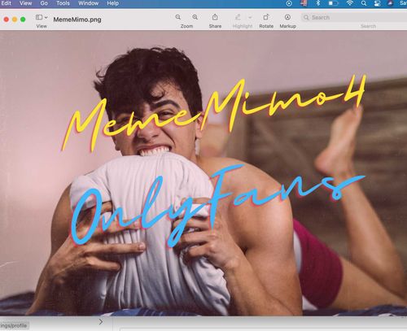Viewport: 407px width, 331px height.
Task: Open the Window menu
Action: click(x=88, y=3)
